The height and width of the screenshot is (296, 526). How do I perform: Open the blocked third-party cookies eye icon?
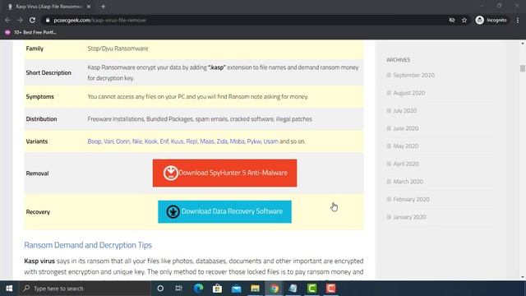pos(452,20)
